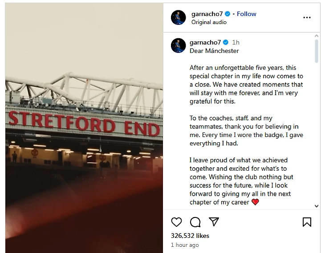Click the '1 hour ago' post timestamp
Viewport: 325px width, 253px height.
(185, 245)
